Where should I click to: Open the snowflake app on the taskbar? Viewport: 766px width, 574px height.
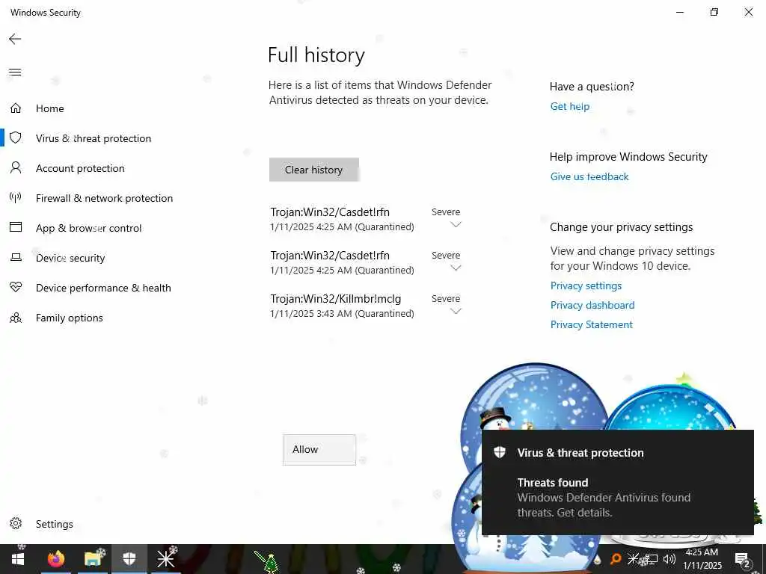pyautogui.click(x=165, y=559)
